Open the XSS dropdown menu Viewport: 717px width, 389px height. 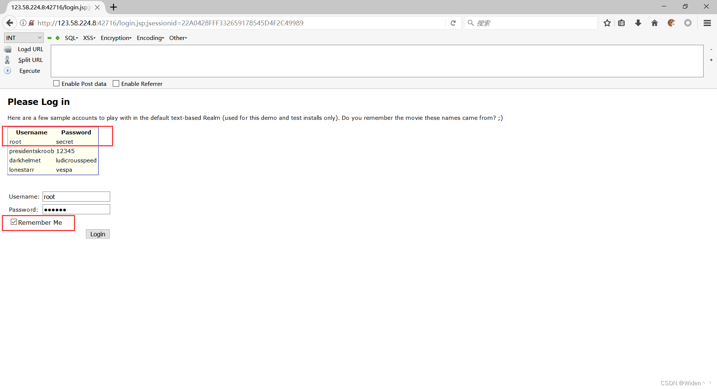(x=89, y=38)
